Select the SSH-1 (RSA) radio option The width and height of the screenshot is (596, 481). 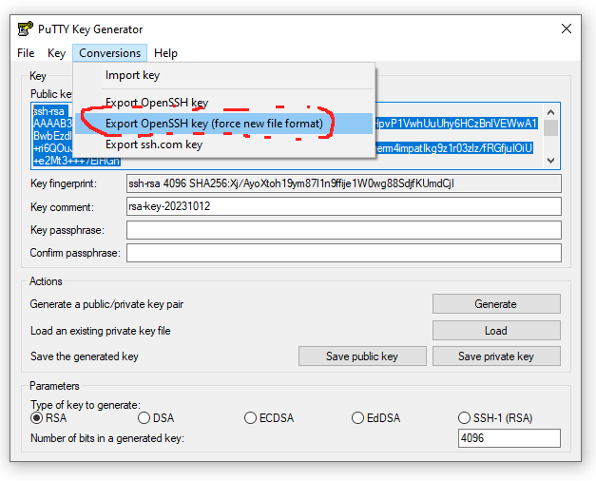point(465,417)
